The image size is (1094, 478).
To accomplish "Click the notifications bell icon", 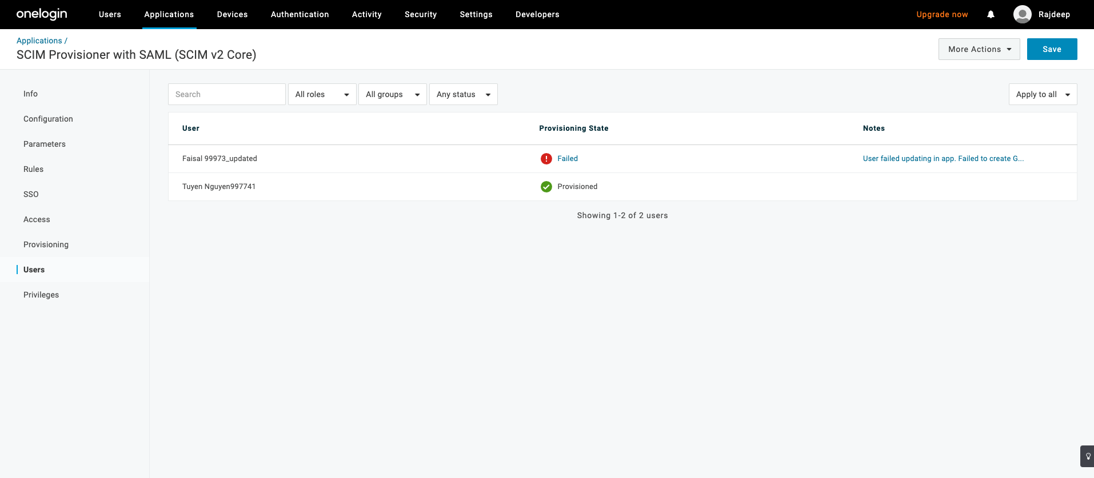I will point(991,14).
